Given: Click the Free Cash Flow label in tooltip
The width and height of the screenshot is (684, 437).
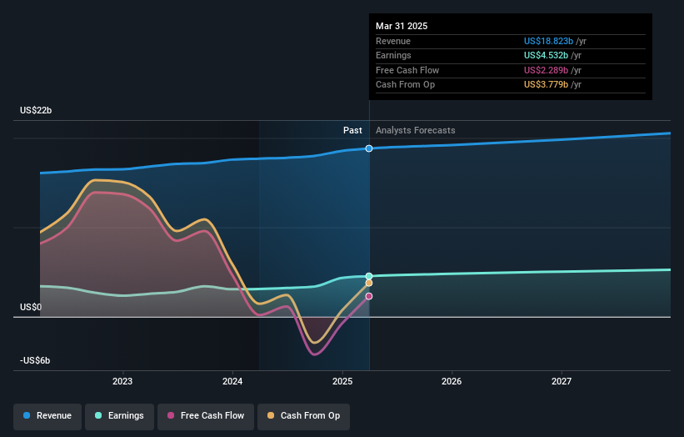Looking at the screenshot, I should pos(407,70).
